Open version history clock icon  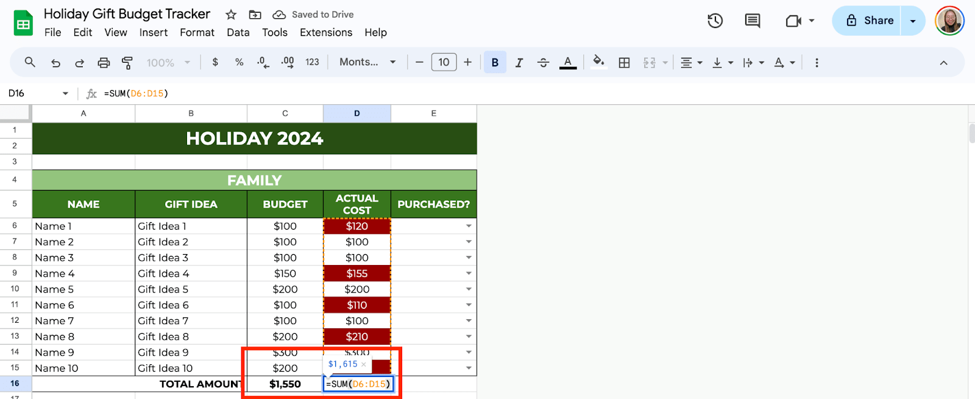point(715,21)
